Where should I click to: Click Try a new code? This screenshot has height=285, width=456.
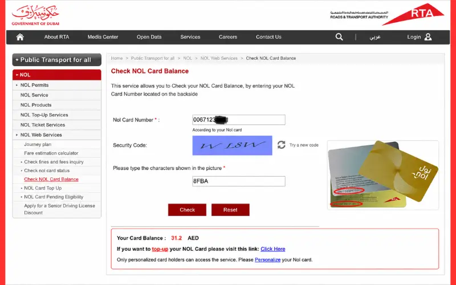[x=304, y=145]
